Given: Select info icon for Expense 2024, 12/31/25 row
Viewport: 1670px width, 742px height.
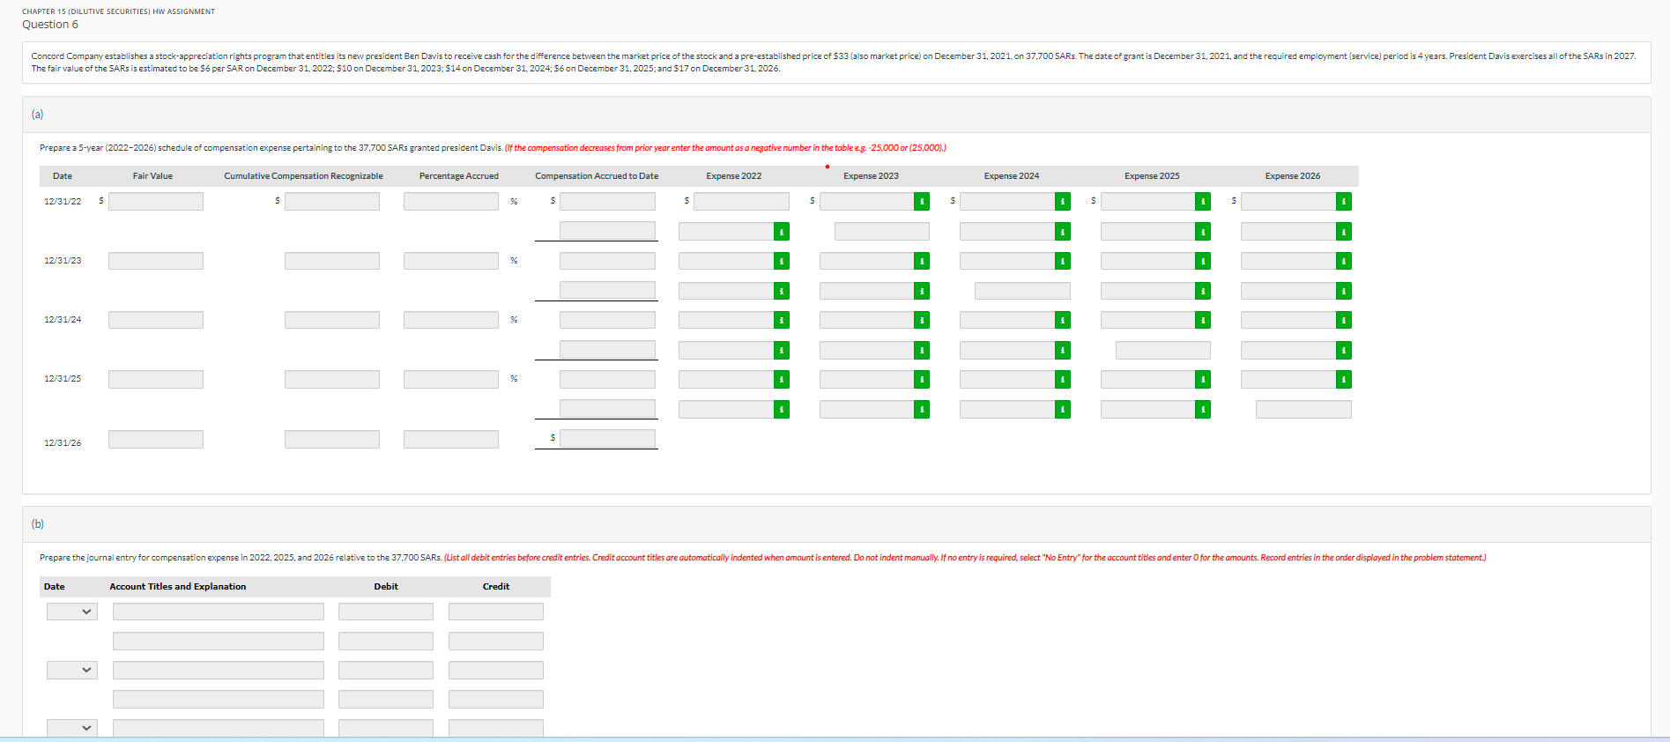Looking at the screenshot, I should tap(1063, 379).
